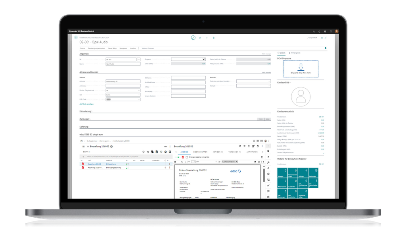Click the Kreditor picture placeholder
The image size is (406, 234).
point(301,97)
